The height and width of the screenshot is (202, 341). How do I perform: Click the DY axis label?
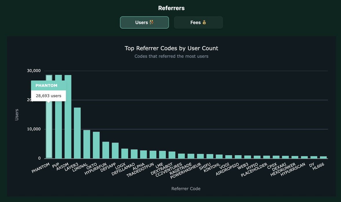coord(312,165)
